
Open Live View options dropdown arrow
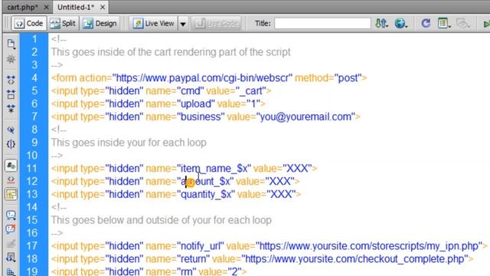(183, 24)
